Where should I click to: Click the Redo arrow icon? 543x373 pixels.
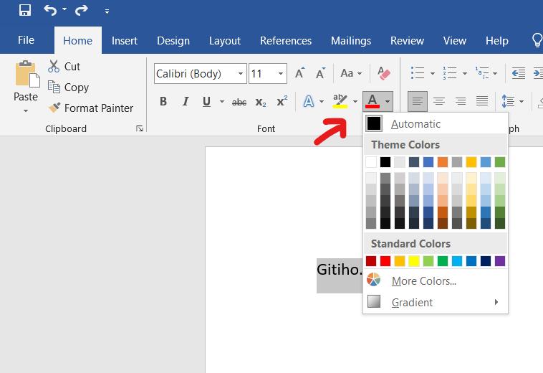click(x=81, y=11)
